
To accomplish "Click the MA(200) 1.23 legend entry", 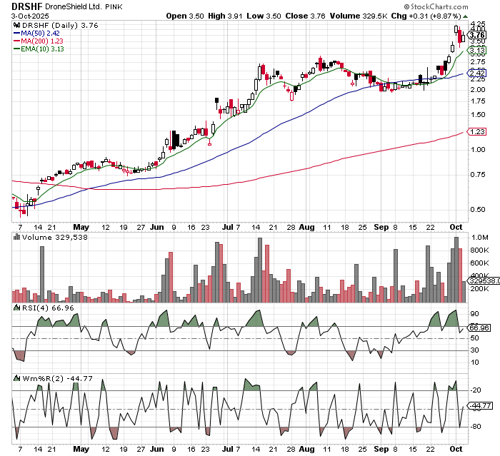I will pos(41,41).
